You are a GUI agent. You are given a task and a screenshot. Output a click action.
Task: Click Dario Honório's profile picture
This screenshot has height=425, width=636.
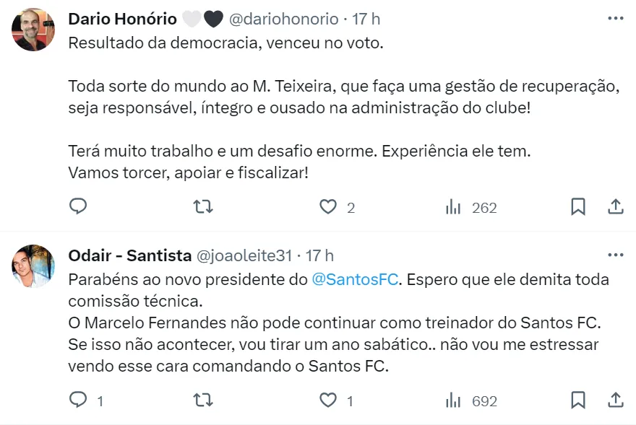(33, 30)
